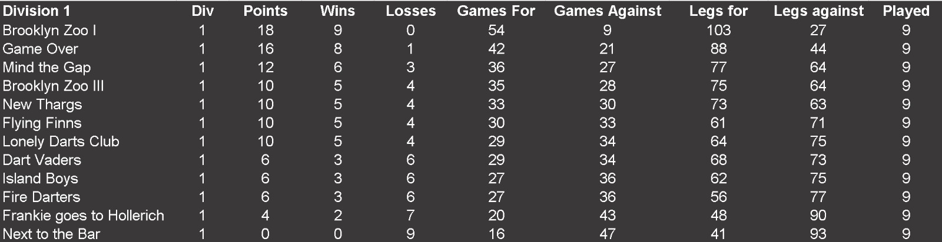Click the Legs against column header
This screenshot has width=942, height=242.
(818, 11)
